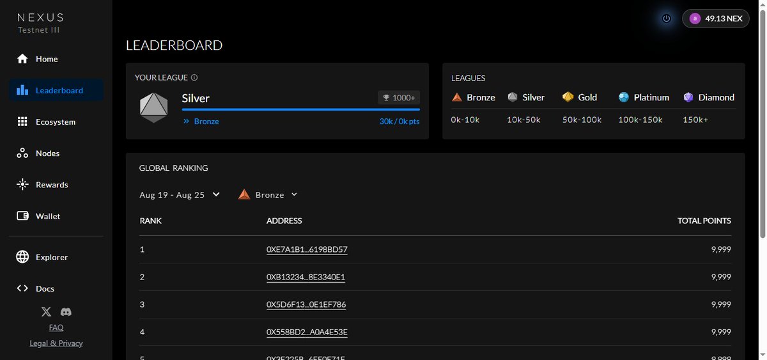Image resolution: width=767 pixels, height=360 pixels.
Task: Click the Diamond league icon in Leagues panel
Action: (688, 97)
